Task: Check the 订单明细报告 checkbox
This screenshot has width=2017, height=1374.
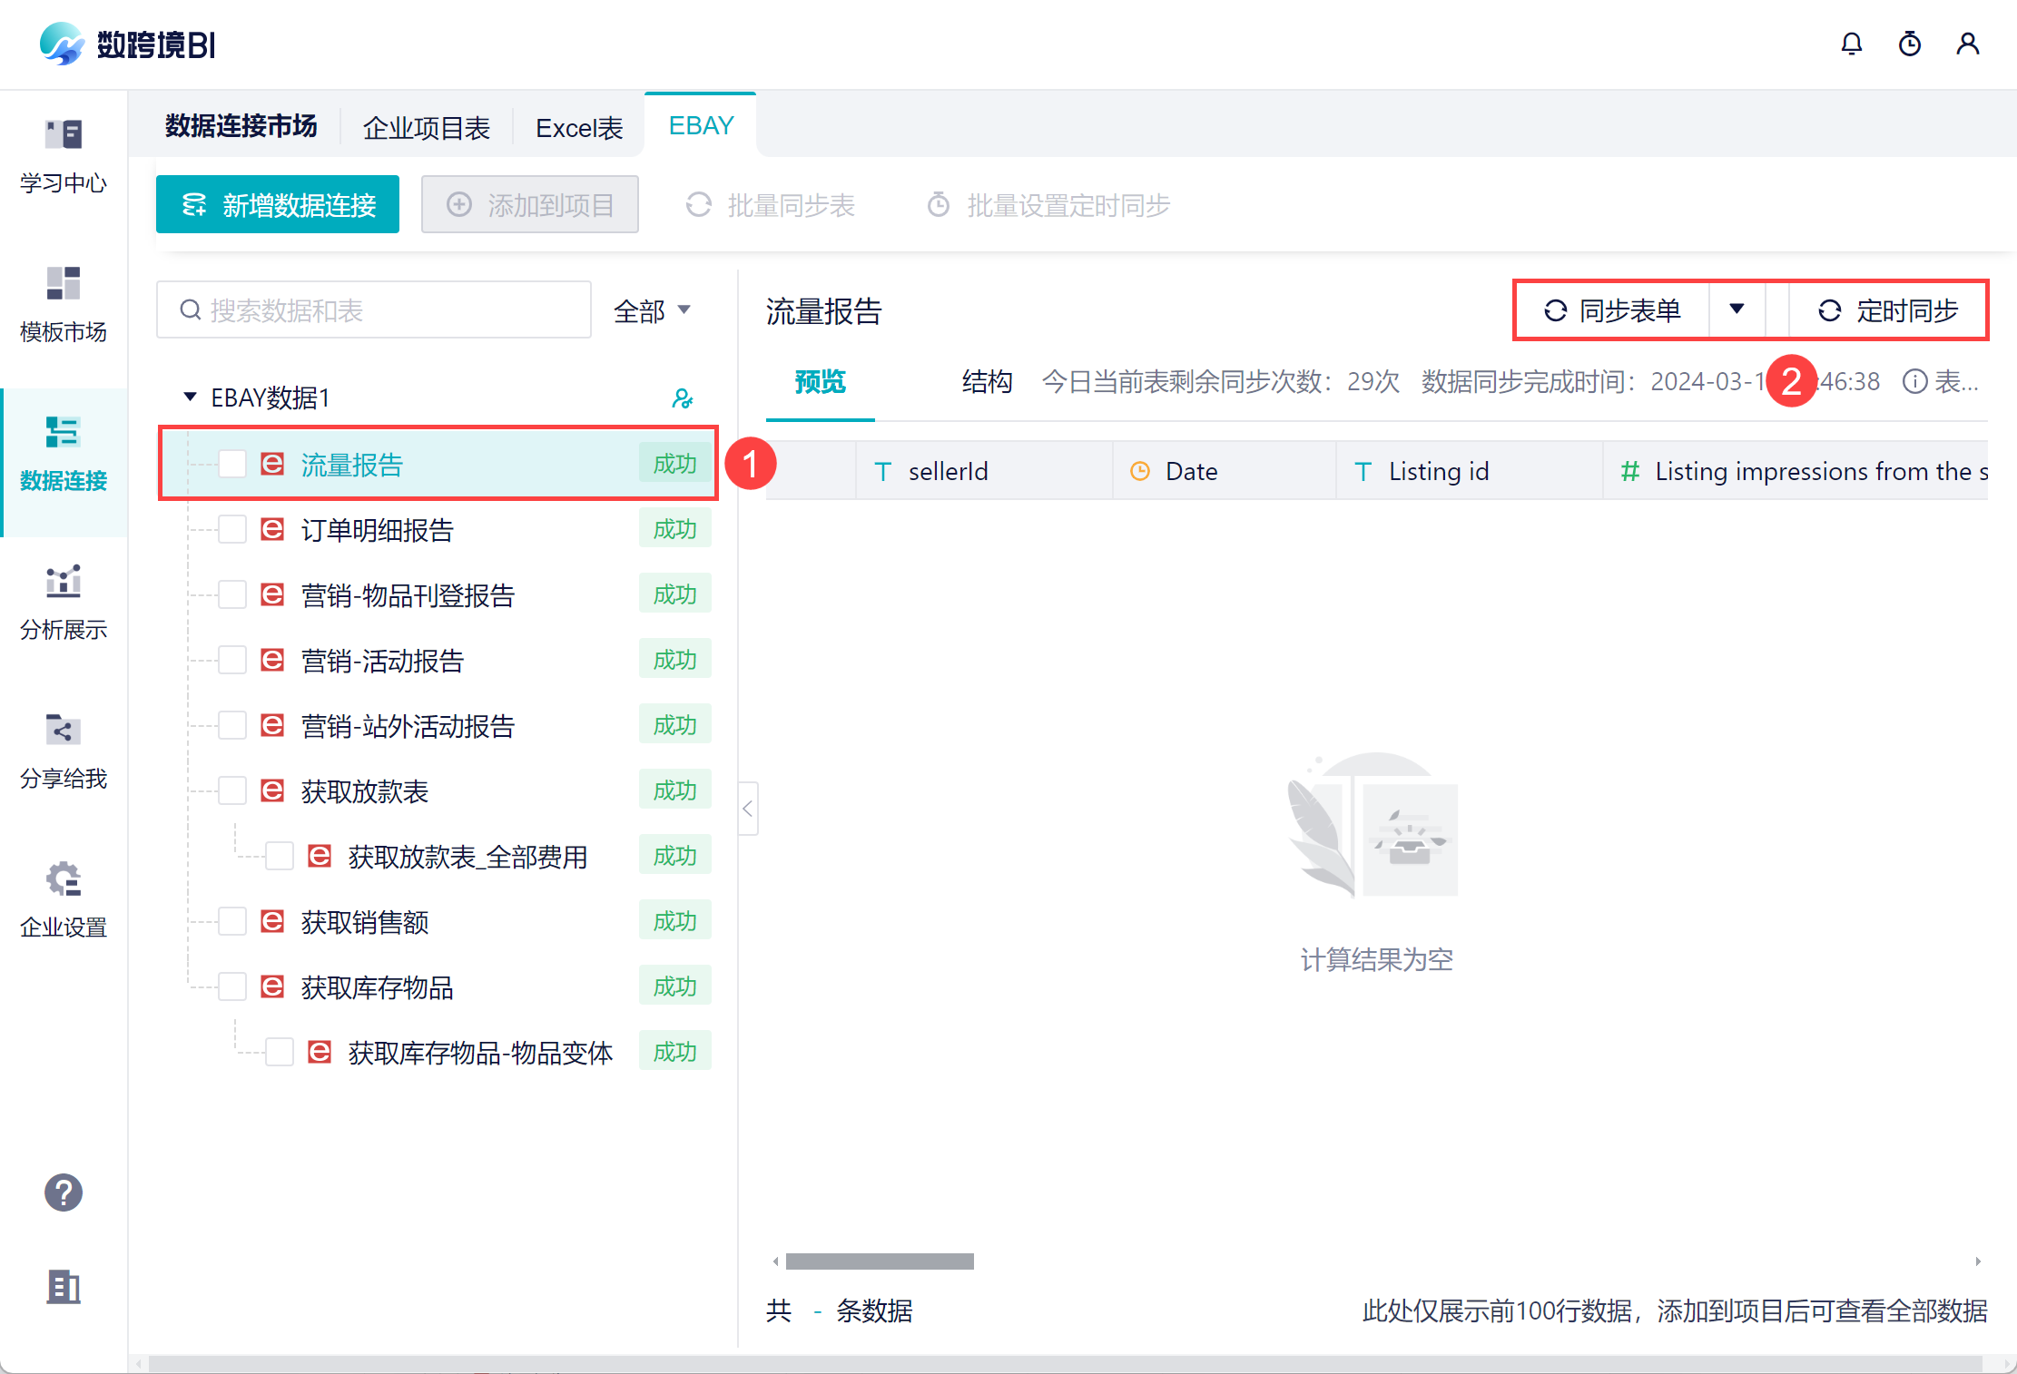Action: point(232,529)
